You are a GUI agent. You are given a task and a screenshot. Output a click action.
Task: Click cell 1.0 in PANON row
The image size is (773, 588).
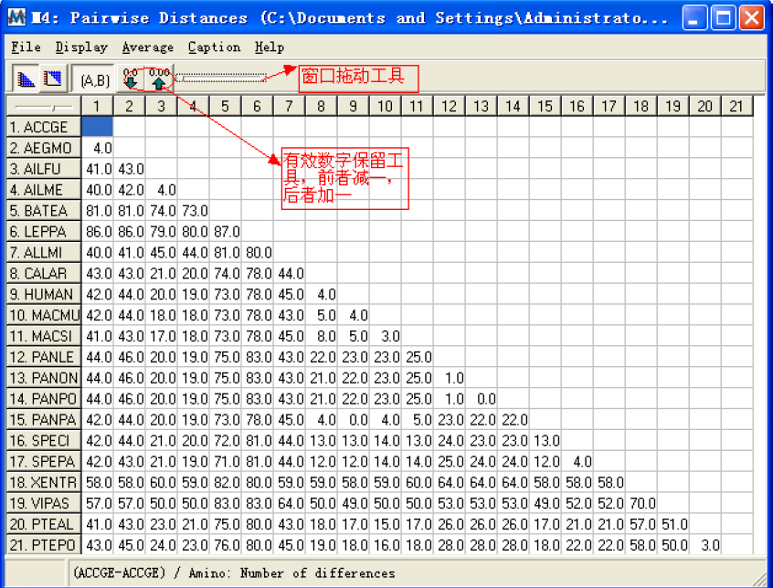450,378
